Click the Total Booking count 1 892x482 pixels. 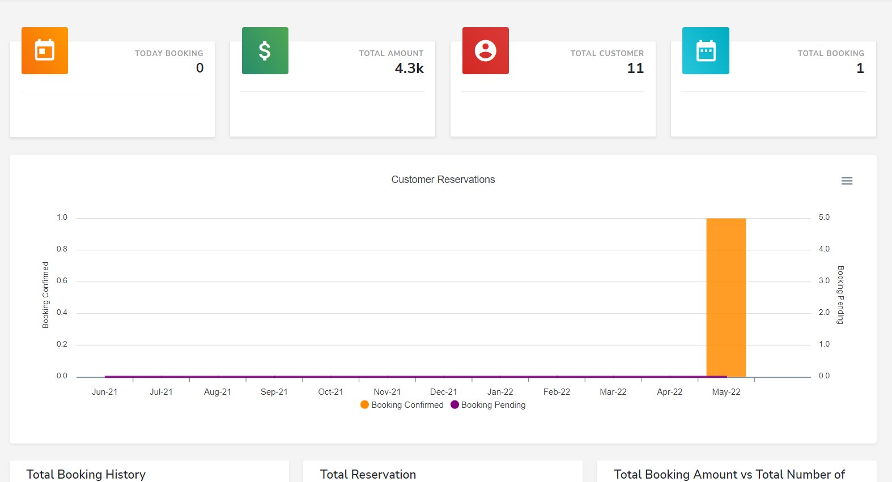click(x=860, y=69)
